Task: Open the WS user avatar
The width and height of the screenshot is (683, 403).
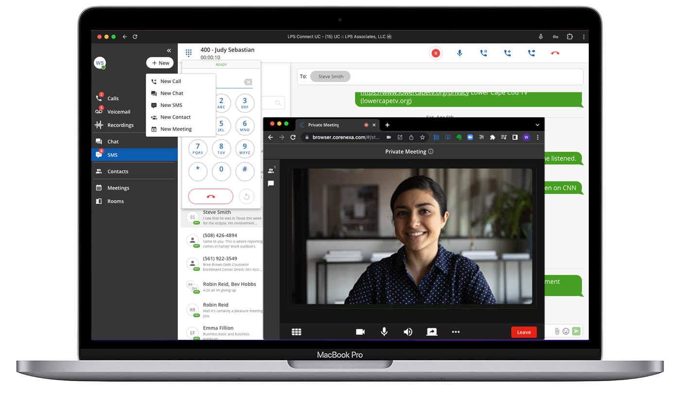Action: tap(100, 63)
